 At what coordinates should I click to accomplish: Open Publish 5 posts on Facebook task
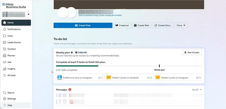(x=129, y=78)
